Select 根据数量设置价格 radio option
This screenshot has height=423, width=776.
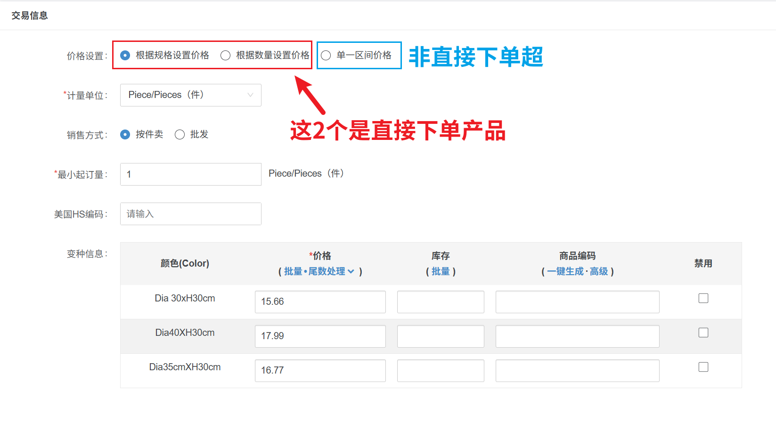coord(226,56)
